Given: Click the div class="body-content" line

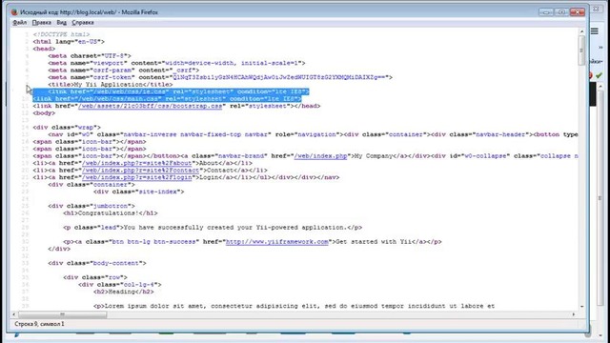Looking at the screenshot, I should pos(97,263).
